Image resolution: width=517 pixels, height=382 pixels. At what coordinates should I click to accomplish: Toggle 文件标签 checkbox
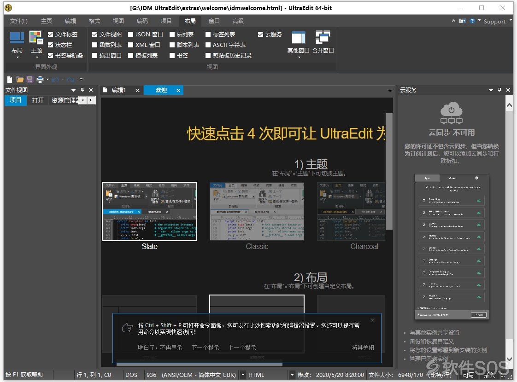tap(50, 34)
